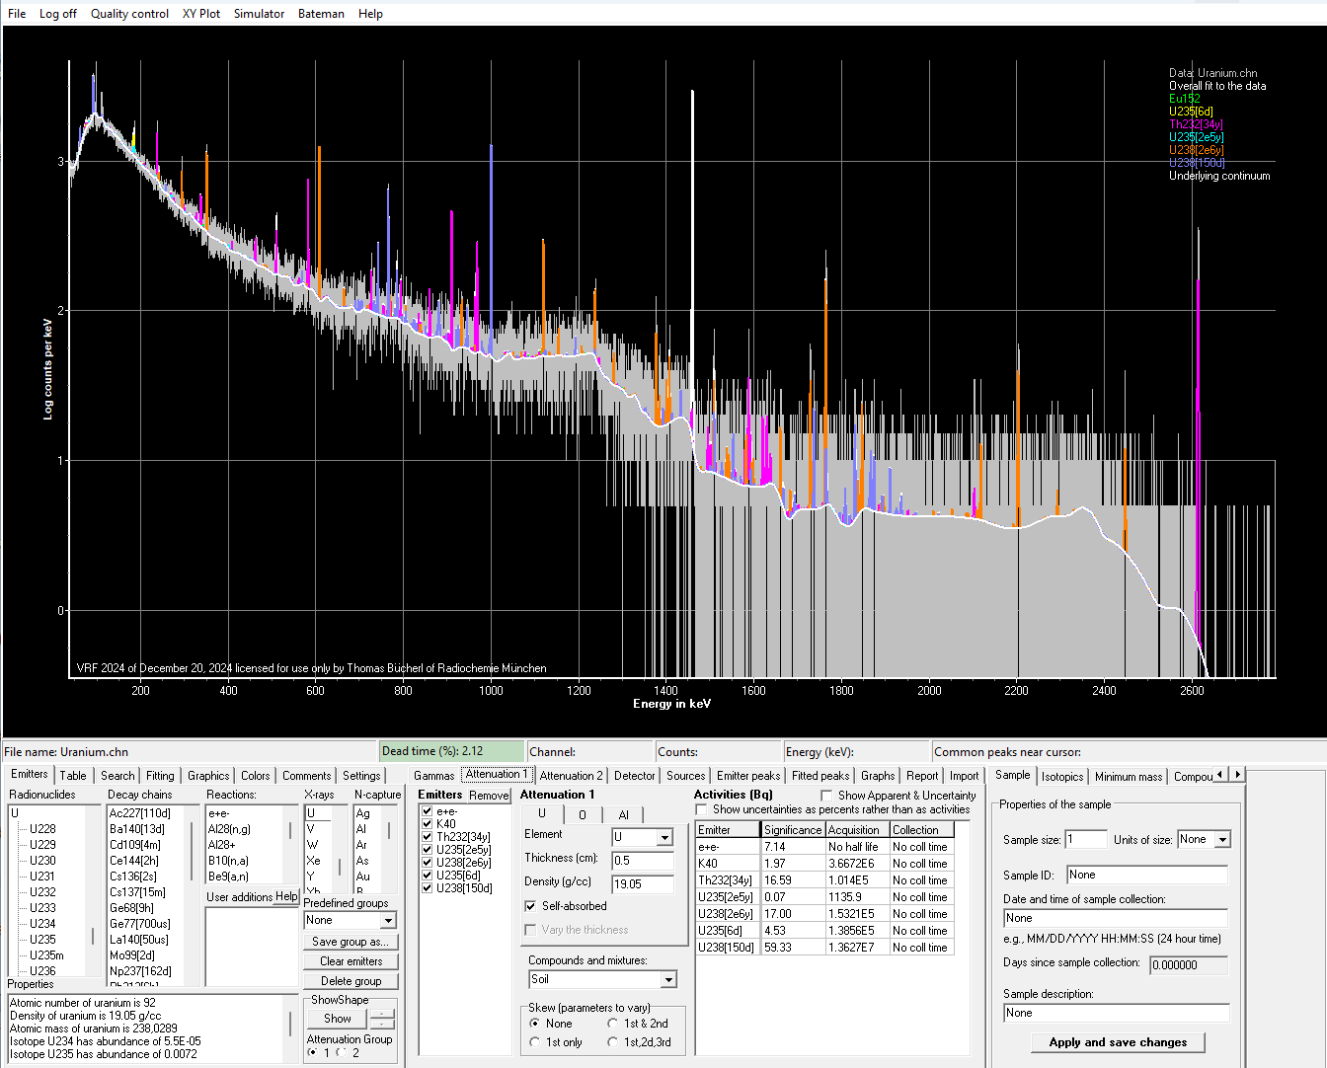Enable Show Apparent & Uncertainty
1327x1068 pixels.
(826, 796)
